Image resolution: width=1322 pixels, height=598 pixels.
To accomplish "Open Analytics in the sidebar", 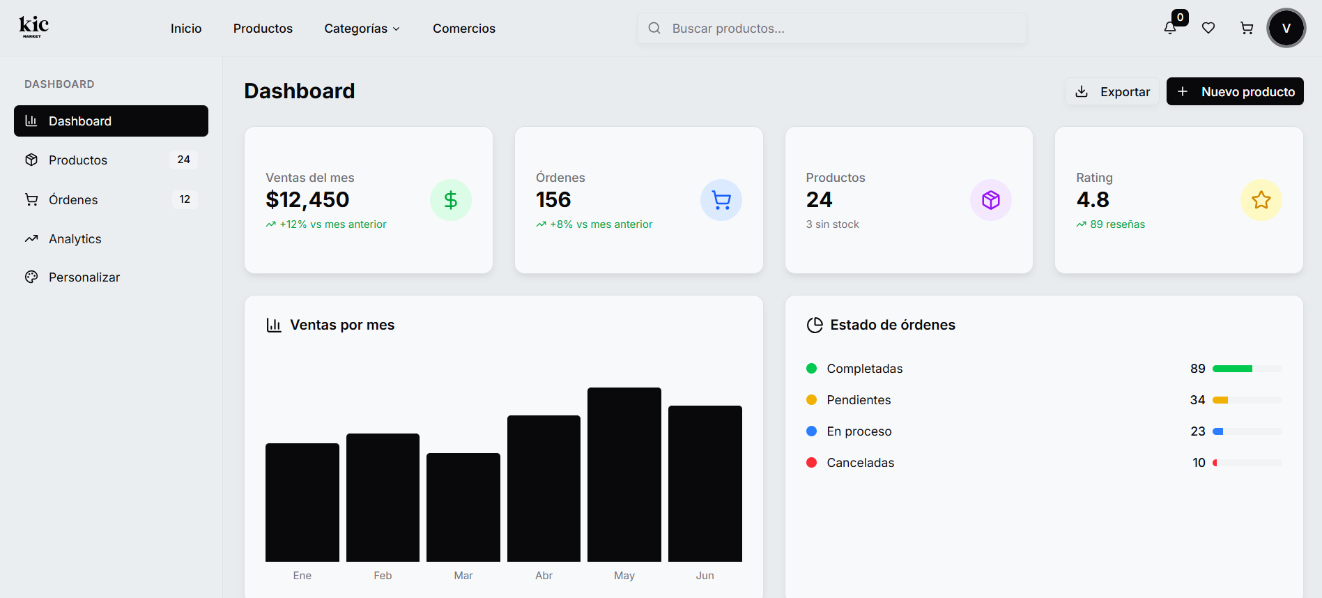I will (x=111, y=239).
